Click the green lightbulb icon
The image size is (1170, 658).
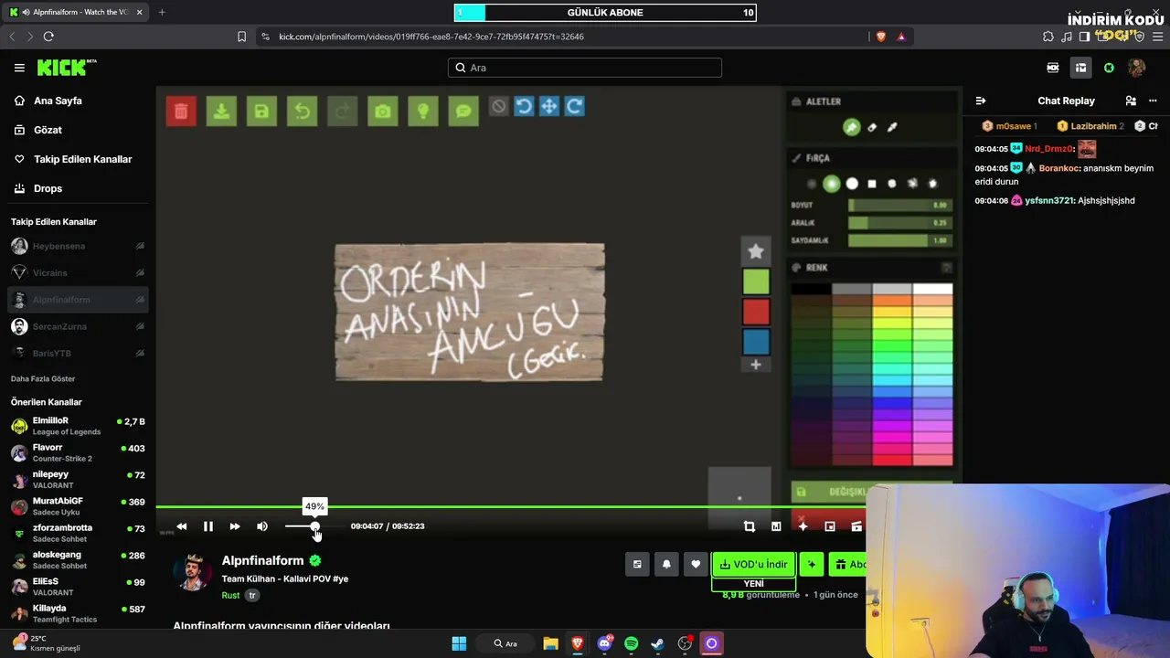[423, 111]
